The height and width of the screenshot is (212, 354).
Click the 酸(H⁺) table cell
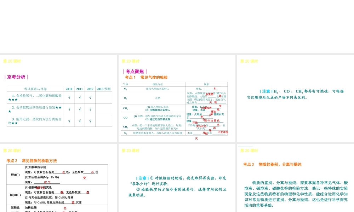pos(15,175)
